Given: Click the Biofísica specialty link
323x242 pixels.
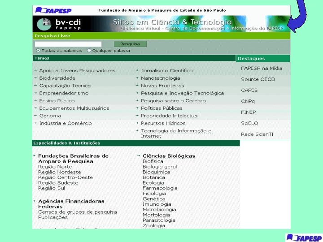Looking at the screenshot, I should pyautogui.click(x=153, y=161).
